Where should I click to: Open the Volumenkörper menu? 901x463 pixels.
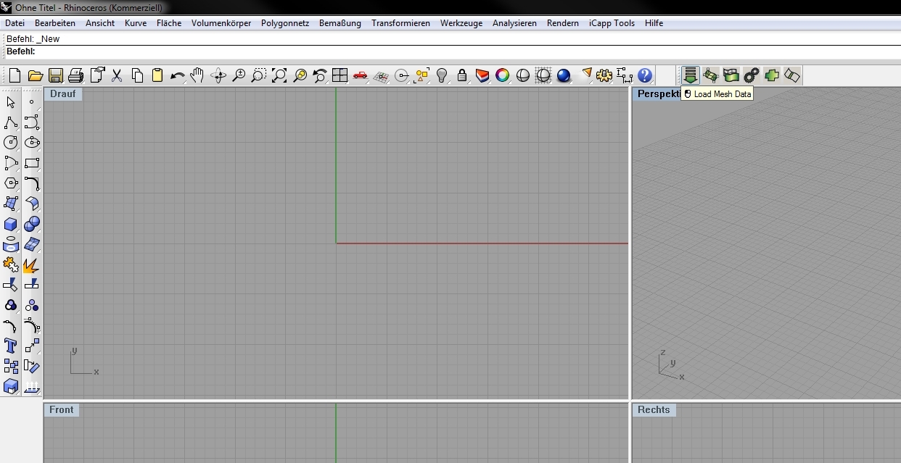click(x=221, y=23)
